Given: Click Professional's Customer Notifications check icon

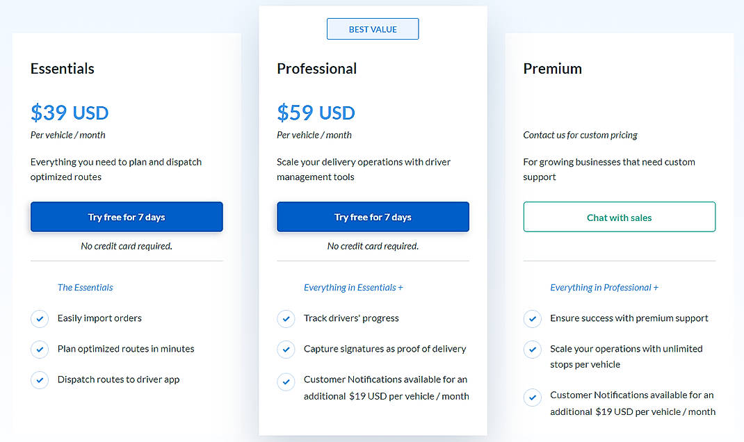Looking at the screenshot, I should pos(286,382).
